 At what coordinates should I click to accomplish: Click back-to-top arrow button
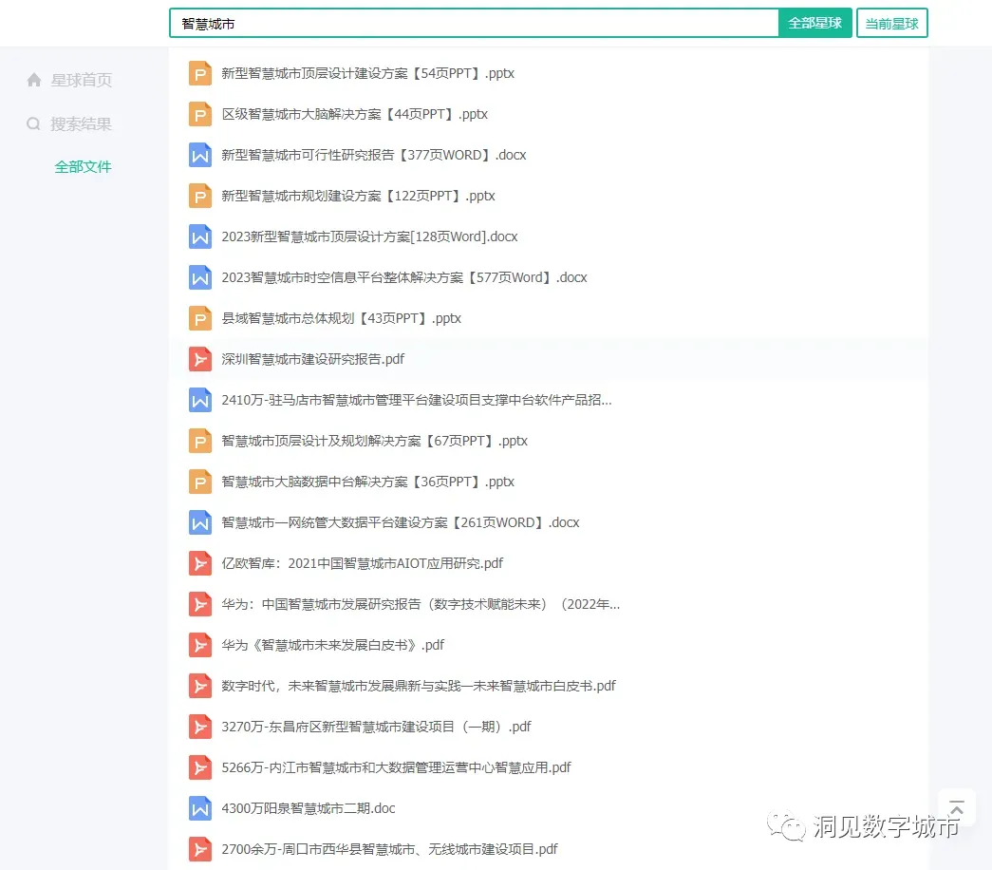click(957, 807)
